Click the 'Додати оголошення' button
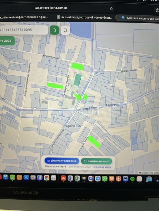This screenshot has width=159, height=211. coord(62,161)
